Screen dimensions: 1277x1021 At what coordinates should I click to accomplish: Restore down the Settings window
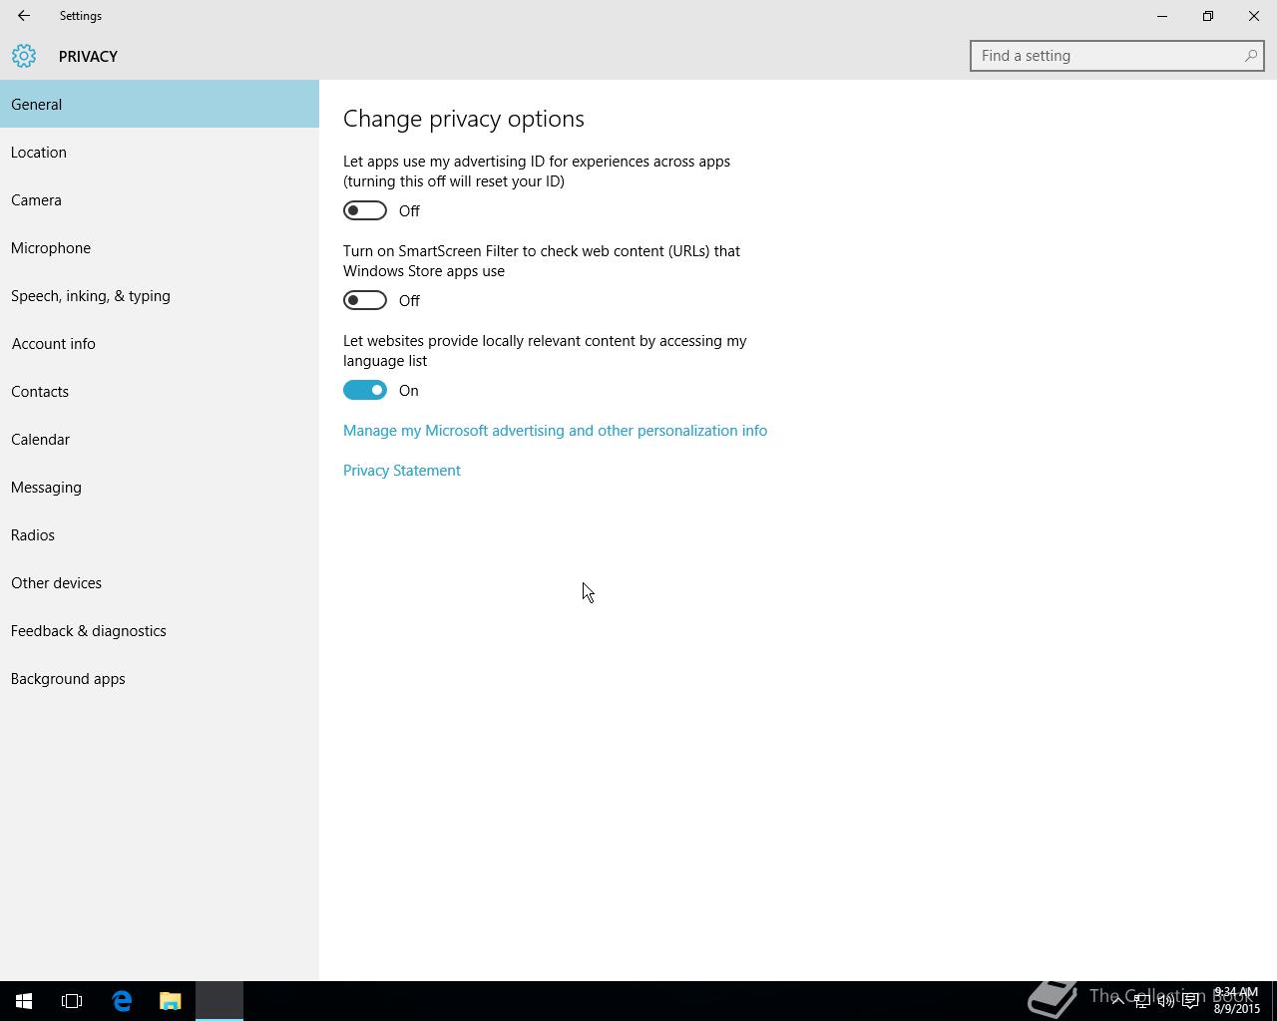(1208, 16)
